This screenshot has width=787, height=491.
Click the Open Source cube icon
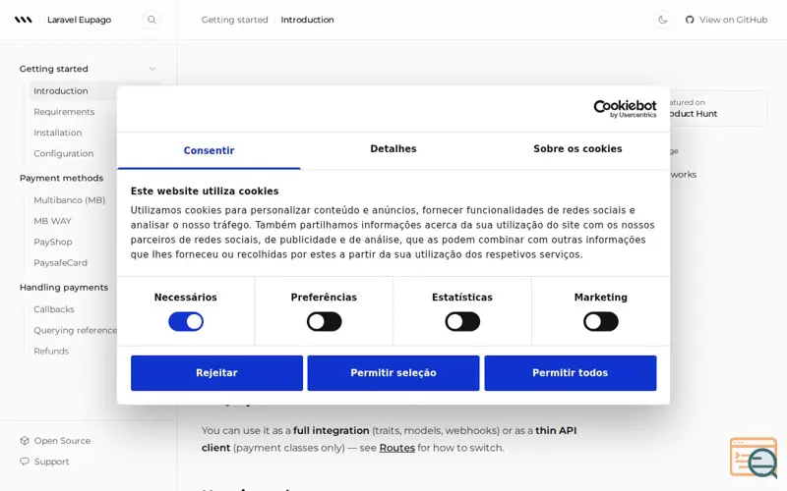coord(24,440)
